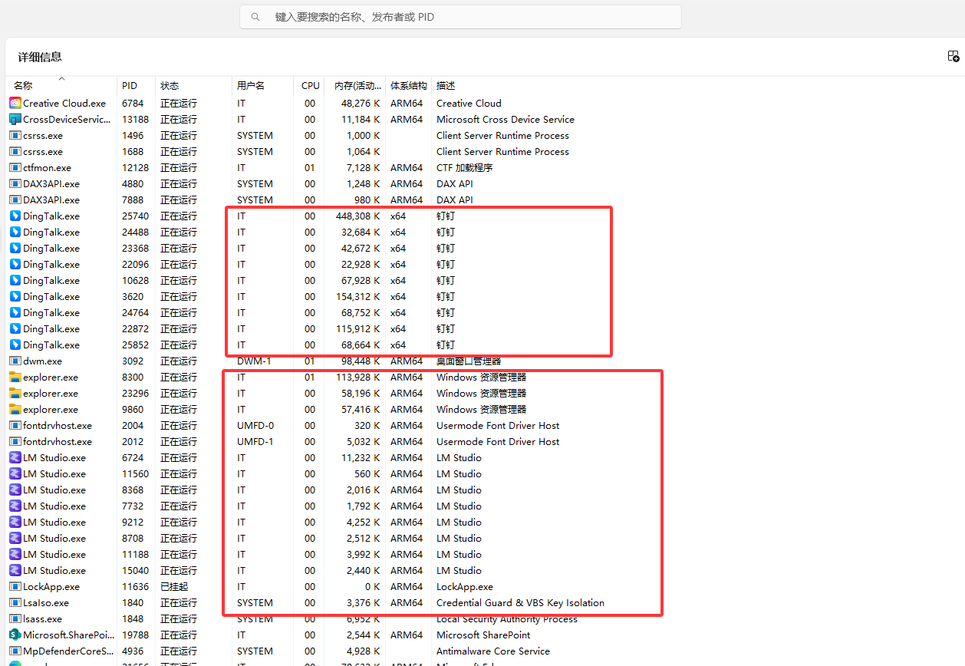Click the Antimalware Core Service description
The height and width of the screenshot is (666, 965).
tap(493, 651)
